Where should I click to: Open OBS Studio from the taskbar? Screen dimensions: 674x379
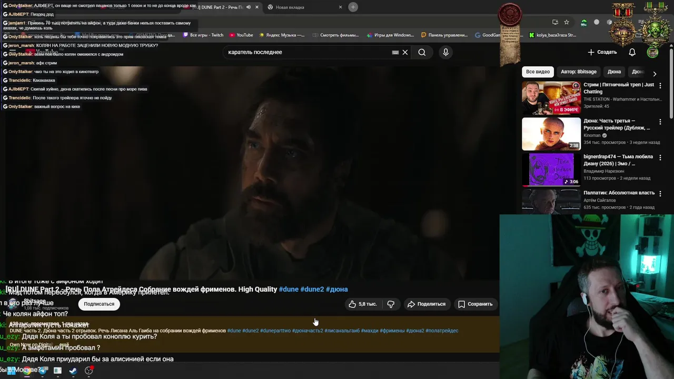pos(89,371)
